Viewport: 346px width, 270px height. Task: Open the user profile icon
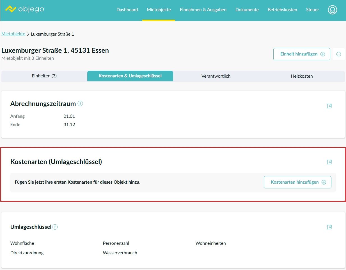coord(332,10)
